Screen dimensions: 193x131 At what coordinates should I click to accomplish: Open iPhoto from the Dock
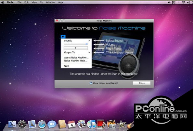tap(111, 124)
